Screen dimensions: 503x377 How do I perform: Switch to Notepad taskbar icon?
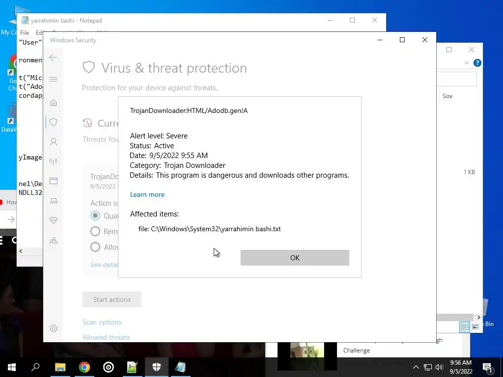(180, 367)
